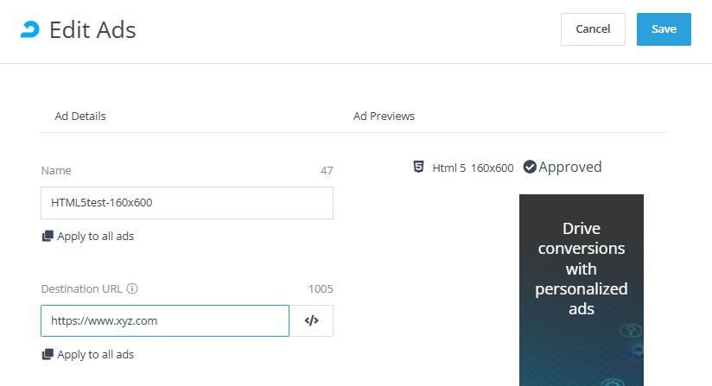712x386 pixels.
Task: Click the Approved checkmark badge icon
Action: tap(530, 167)
